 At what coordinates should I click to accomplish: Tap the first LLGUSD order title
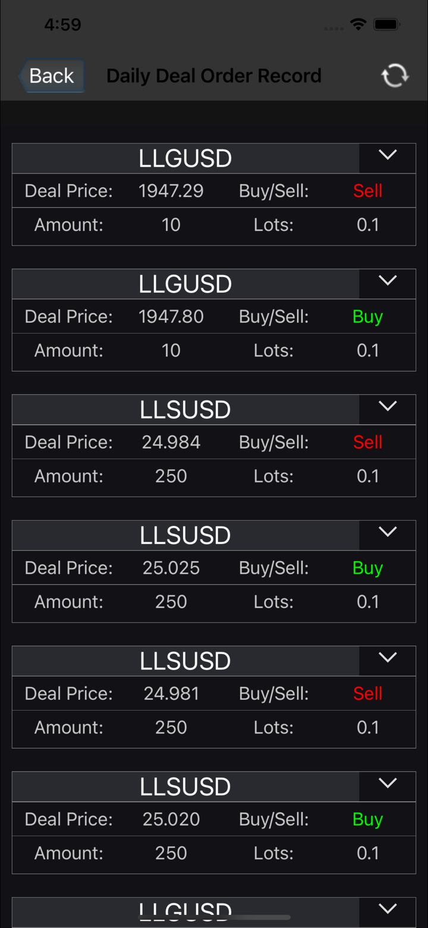[185, 158]
